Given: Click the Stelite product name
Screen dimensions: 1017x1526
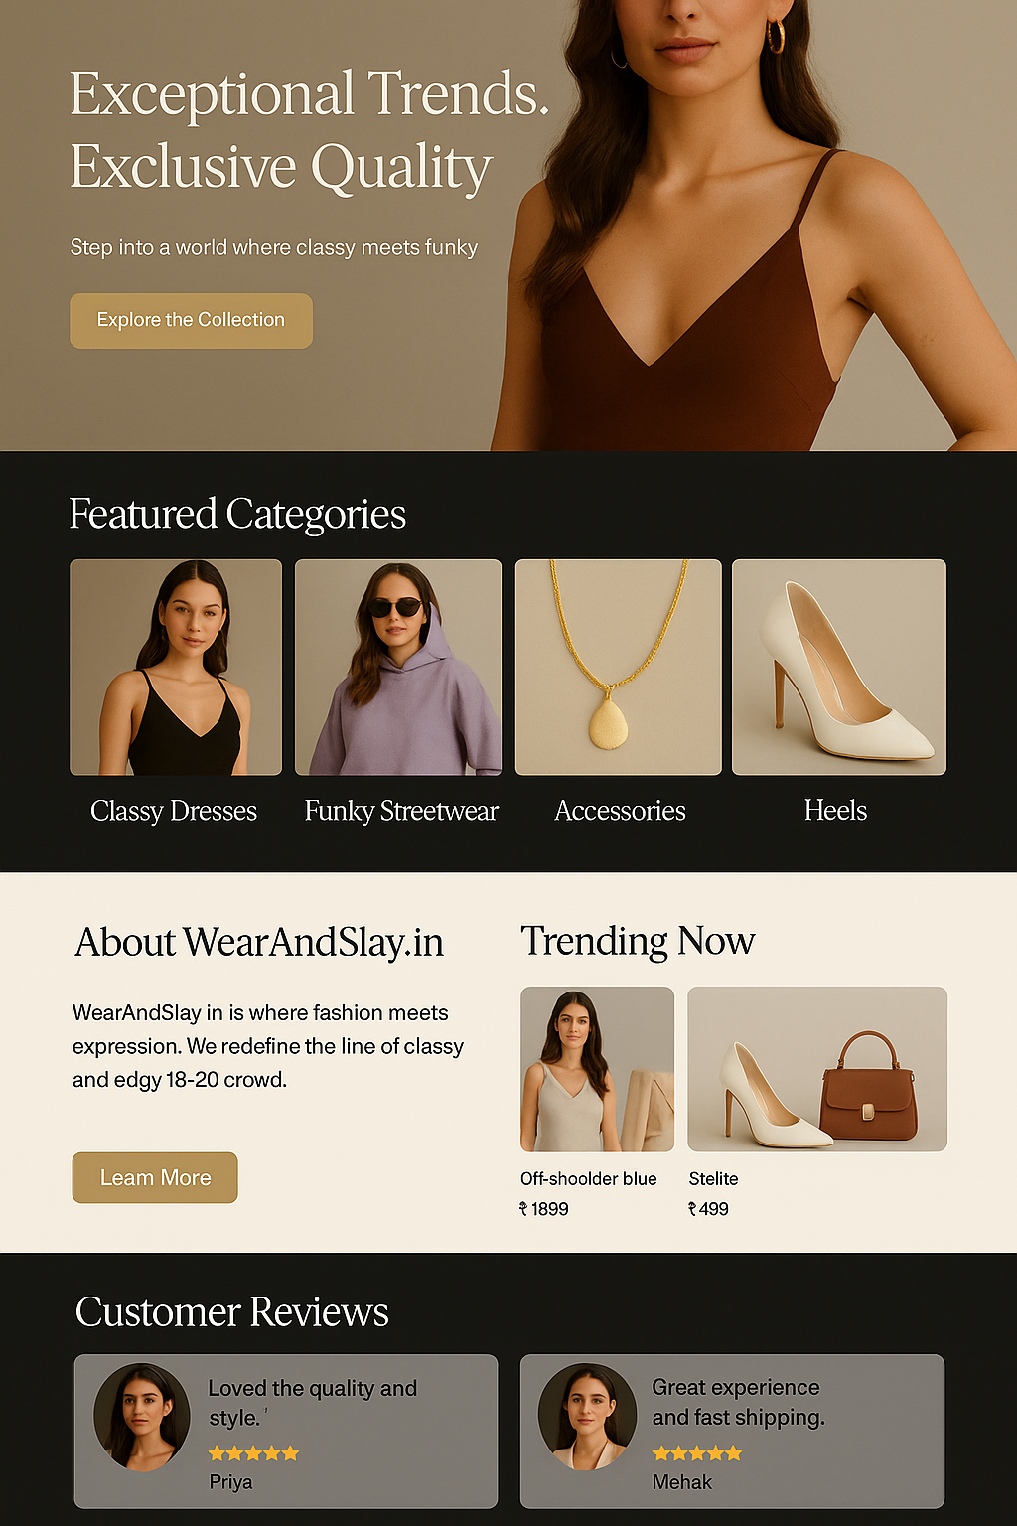Looking at the screenshot, I should click(713, 1178).
